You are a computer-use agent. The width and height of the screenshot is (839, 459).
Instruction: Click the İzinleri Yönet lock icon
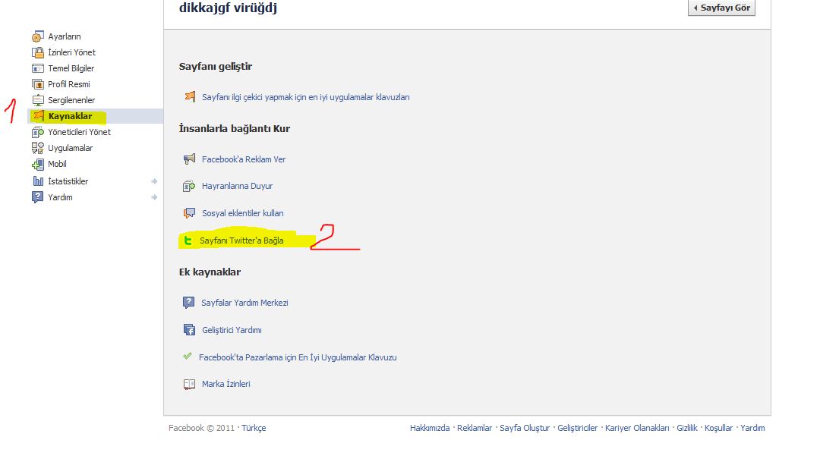coord(37,52)
